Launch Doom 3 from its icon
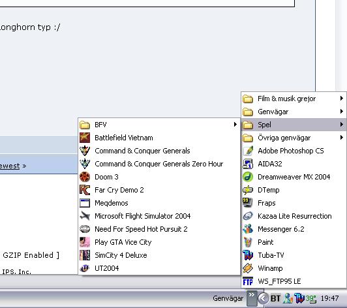Viewport: 347px width, 308px height. 85,177
